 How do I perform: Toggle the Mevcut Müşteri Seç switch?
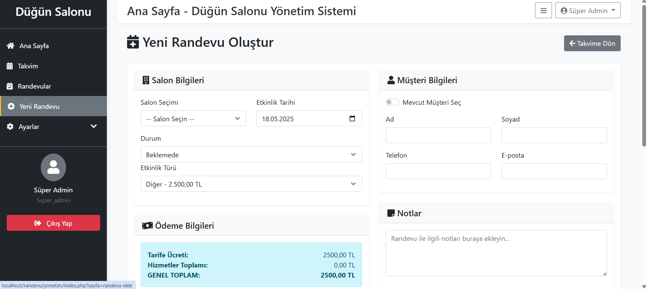coord(392,102)
